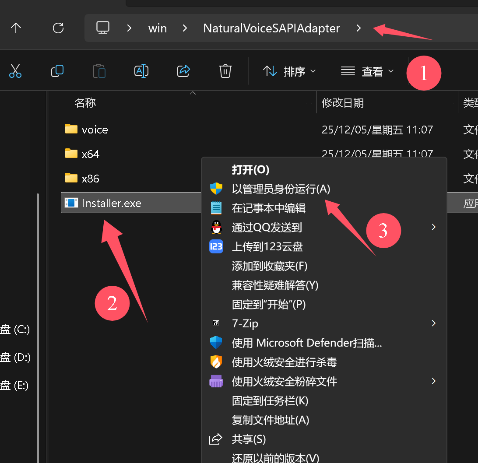The height and width of the screenshot is (463, 478).
Task: Click the Share icon in the toolbar
Action: [183, 71]
